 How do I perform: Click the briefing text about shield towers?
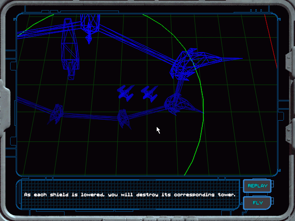[x=130, y=195]
